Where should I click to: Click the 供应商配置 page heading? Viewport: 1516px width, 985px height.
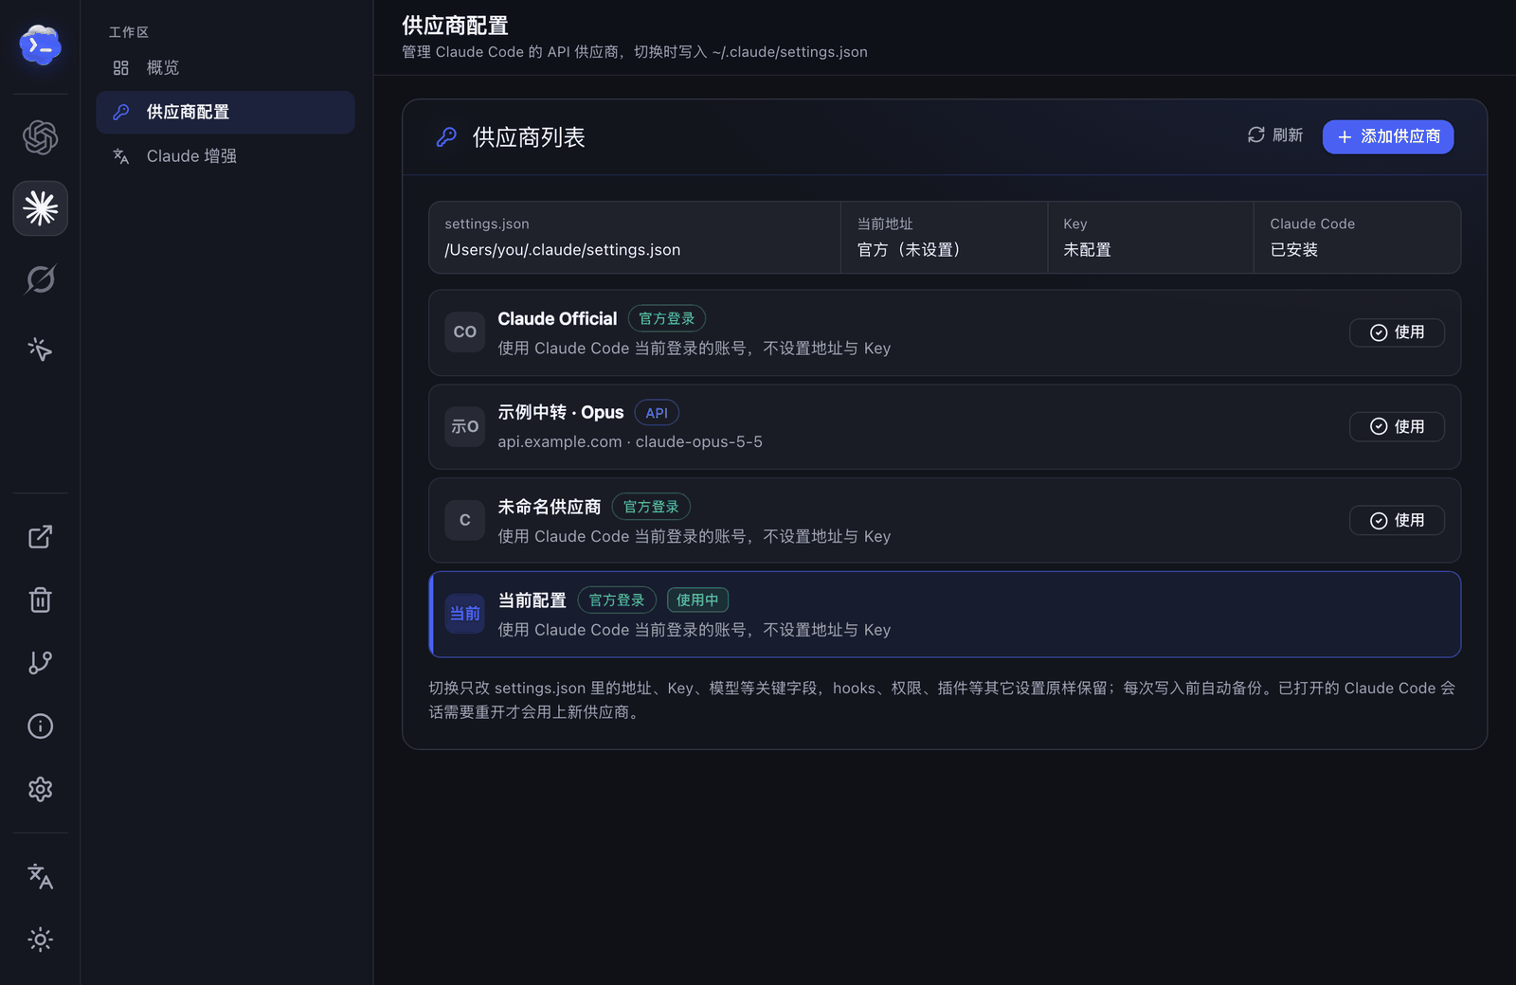pos(455,26)
